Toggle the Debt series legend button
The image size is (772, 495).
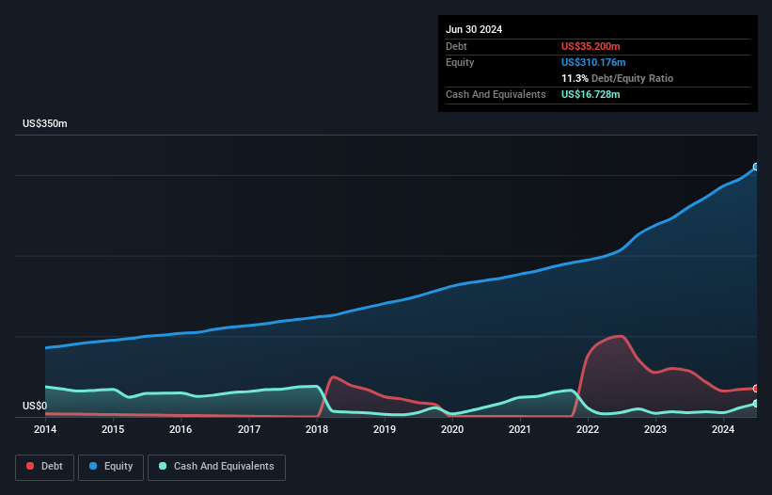coord(44,467)
